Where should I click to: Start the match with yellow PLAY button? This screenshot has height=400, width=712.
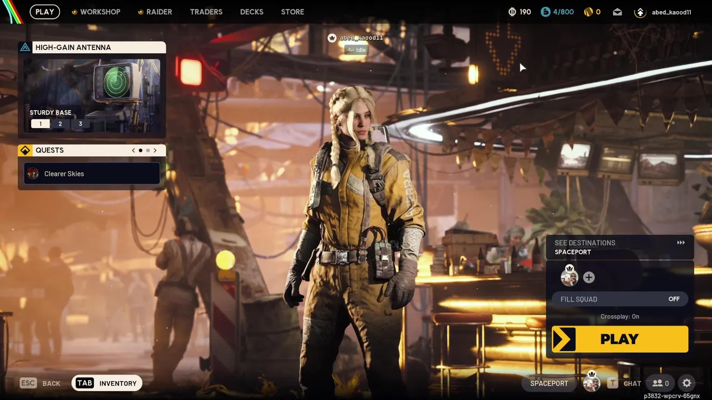click(x=620, y=339)
